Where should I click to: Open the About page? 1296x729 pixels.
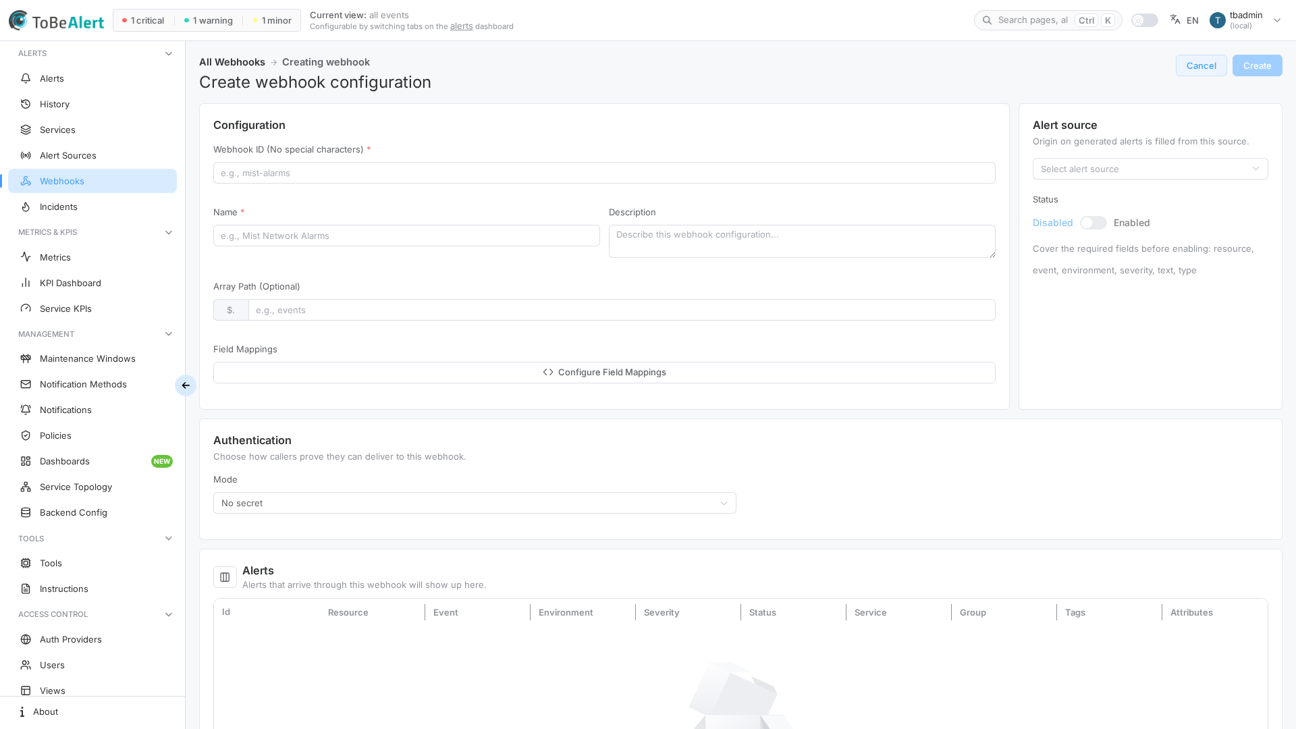tap(92, 711)
